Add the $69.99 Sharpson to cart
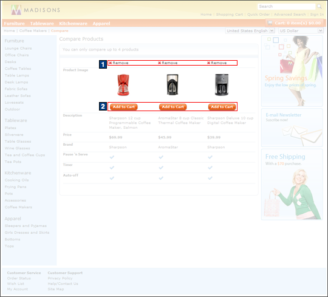 pos(124,107)
